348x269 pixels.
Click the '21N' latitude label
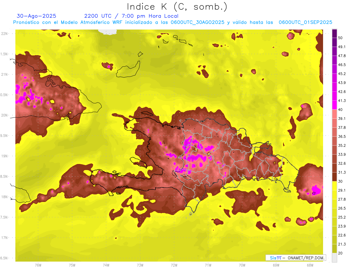(4, 74)
